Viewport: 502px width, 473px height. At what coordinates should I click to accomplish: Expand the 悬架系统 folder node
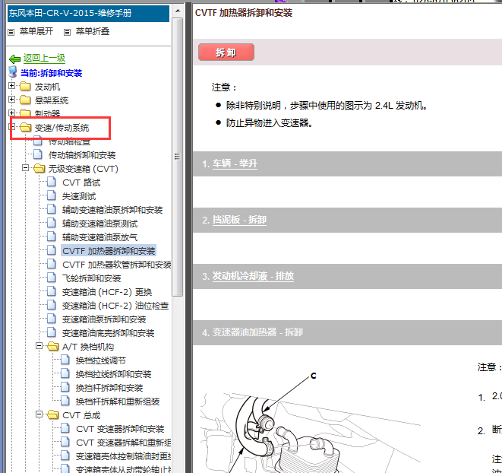tap(12, 100)
